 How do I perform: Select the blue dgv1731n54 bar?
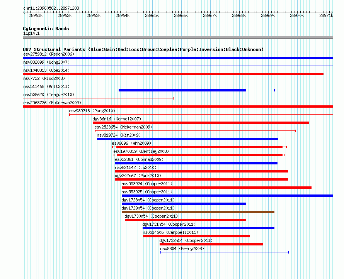(208, 228)
